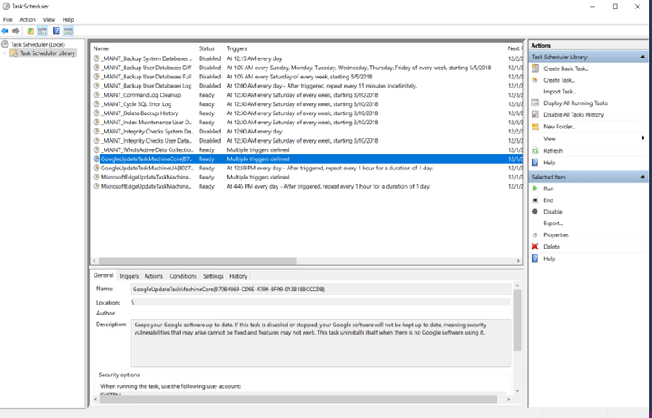Select the GoogleUpdateTaskMachineCore task row
This screenshot has width=652, height=418.
[308, 159]
